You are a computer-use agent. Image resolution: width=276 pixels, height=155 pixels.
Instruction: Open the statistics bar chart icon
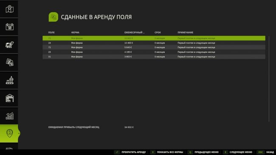9,116
